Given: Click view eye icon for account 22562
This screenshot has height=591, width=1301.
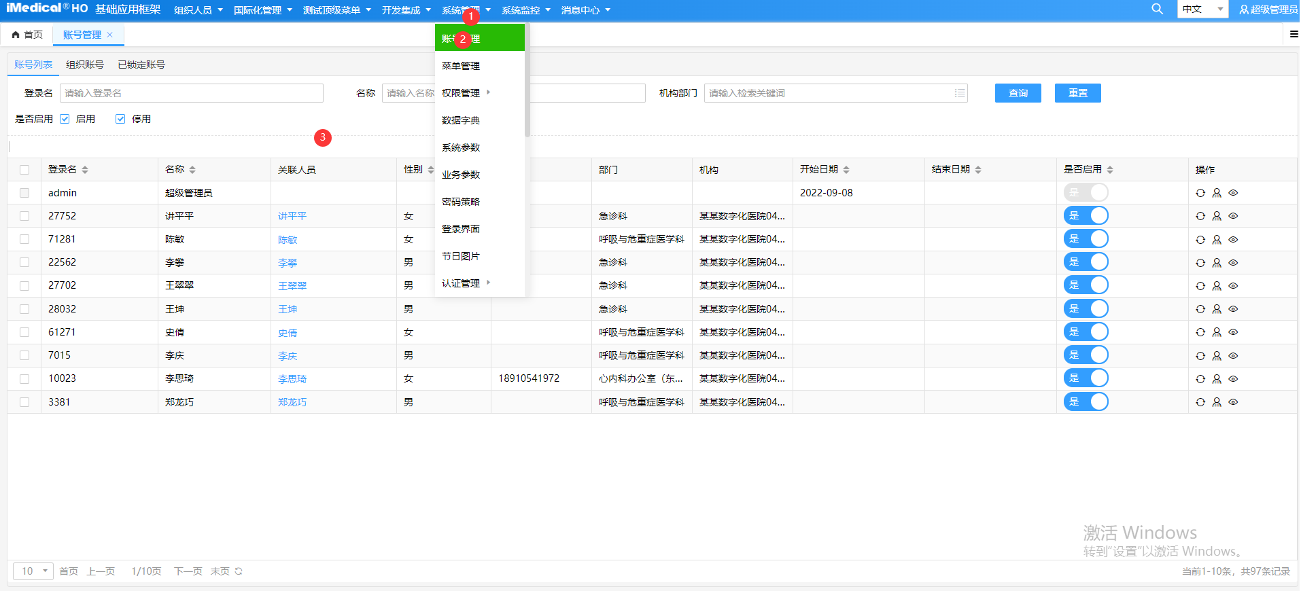Looking at the screenshot, I should [1233, 263].
